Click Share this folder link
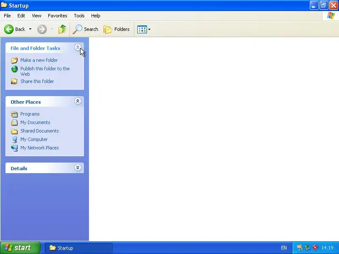The image size is (339, 254). (37, 81)
